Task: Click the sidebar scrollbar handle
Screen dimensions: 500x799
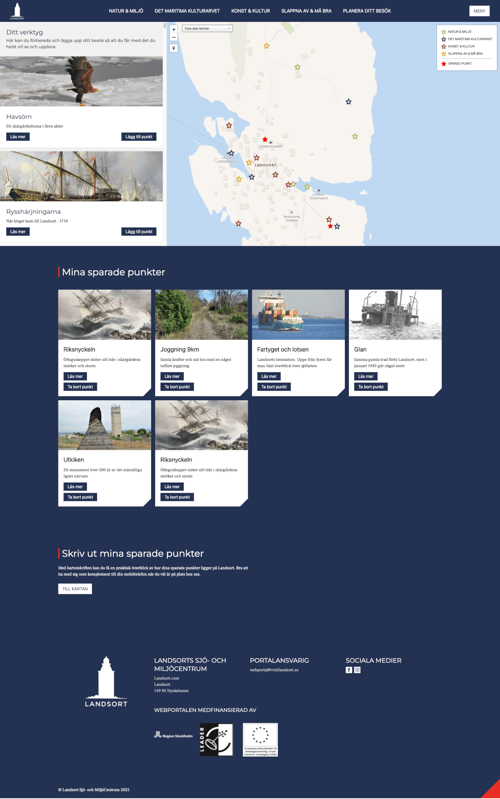Action: click(165, 26)
